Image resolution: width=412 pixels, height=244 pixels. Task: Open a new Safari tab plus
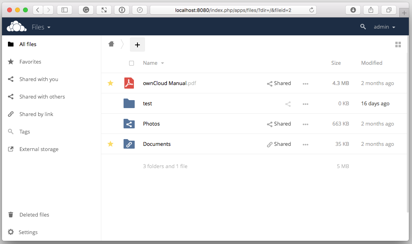pyautogui.click(x=404, y=13)
